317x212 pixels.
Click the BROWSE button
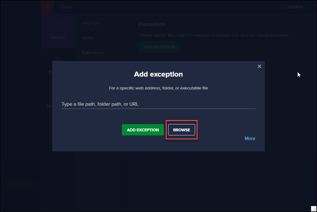181,130
